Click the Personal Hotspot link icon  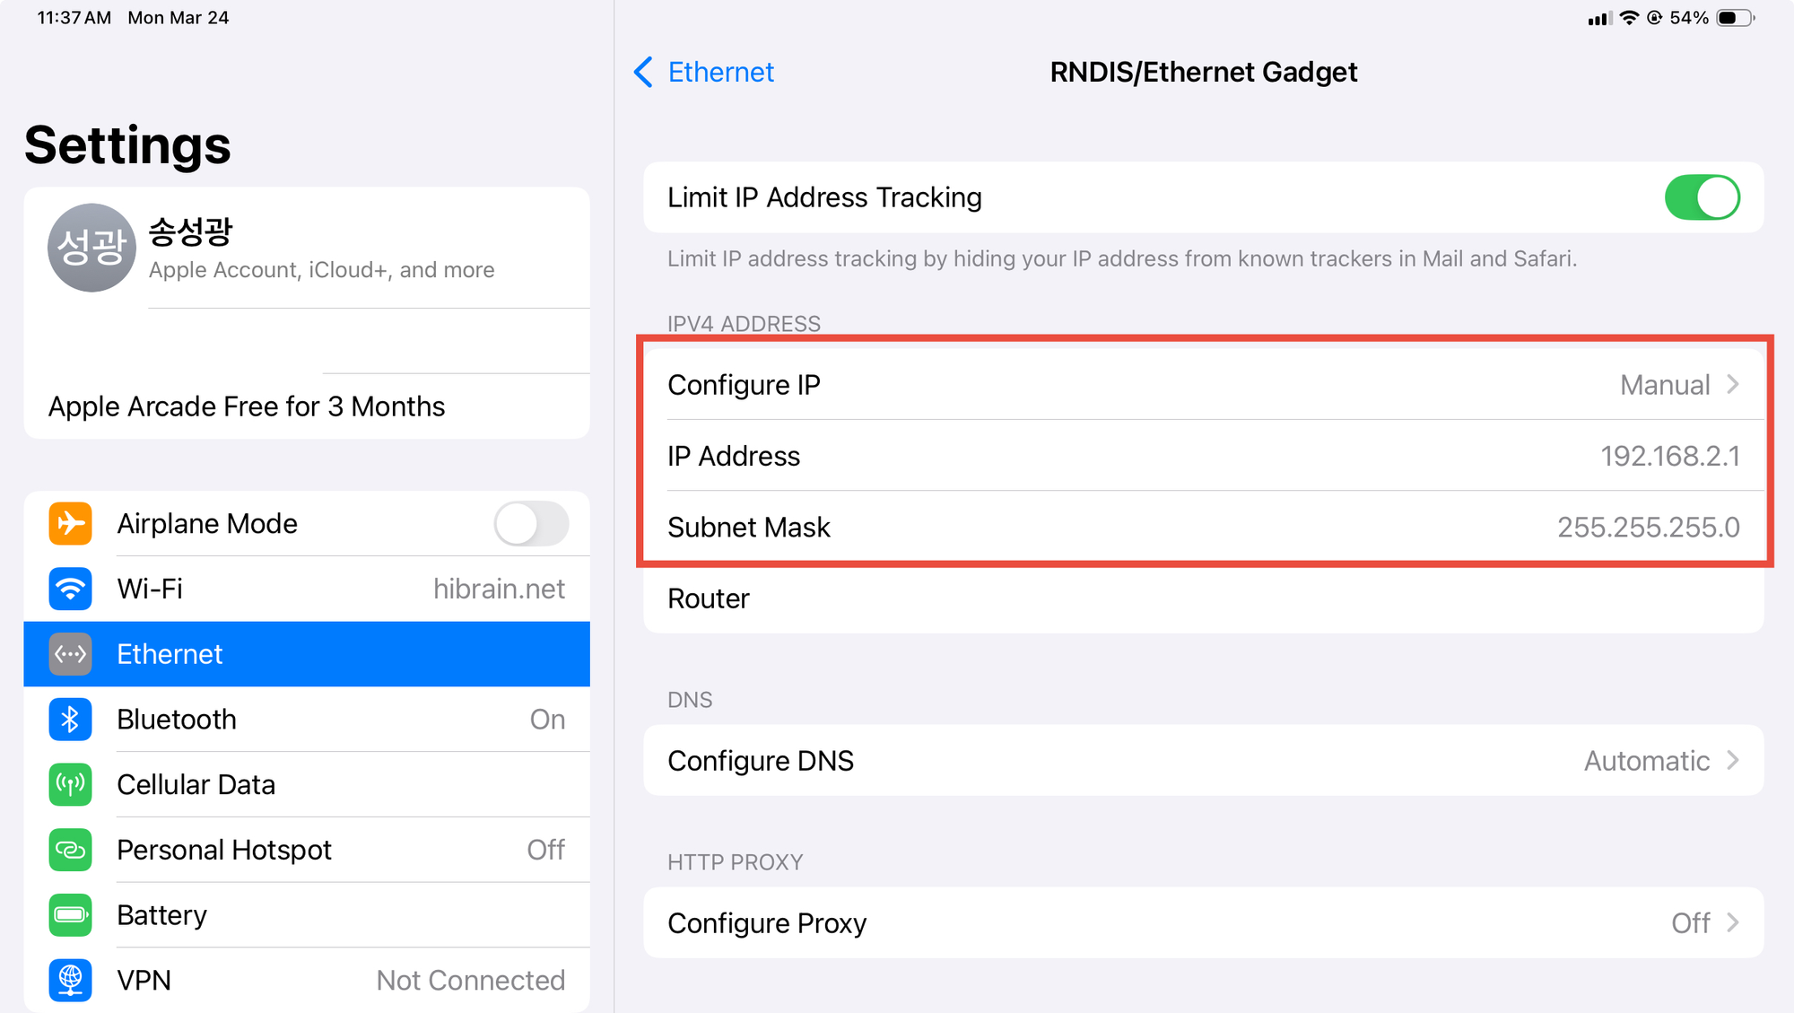coord(70,850)
